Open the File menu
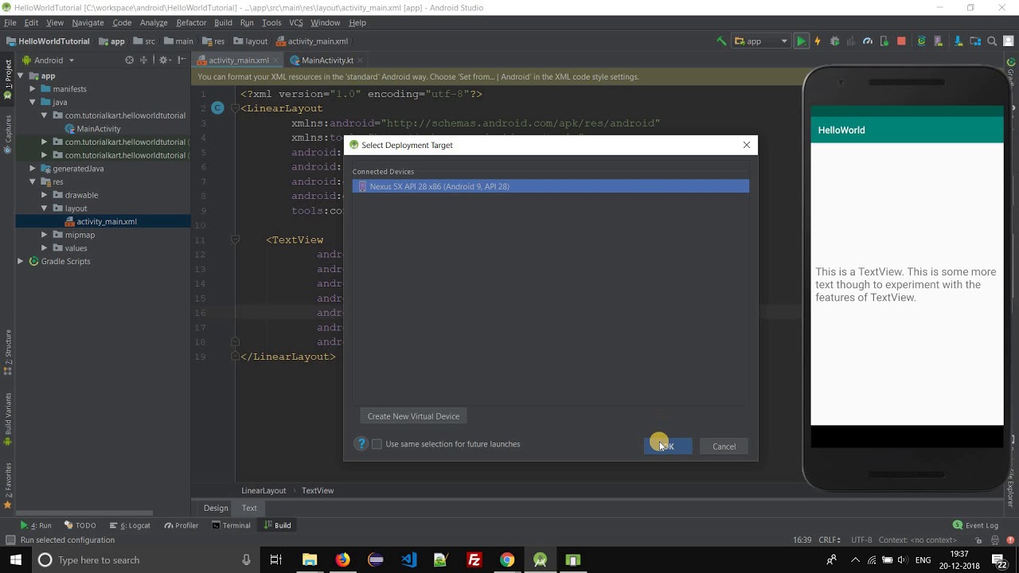The image size is (1019, 573). pyautogui.click(x=10, y=23)
